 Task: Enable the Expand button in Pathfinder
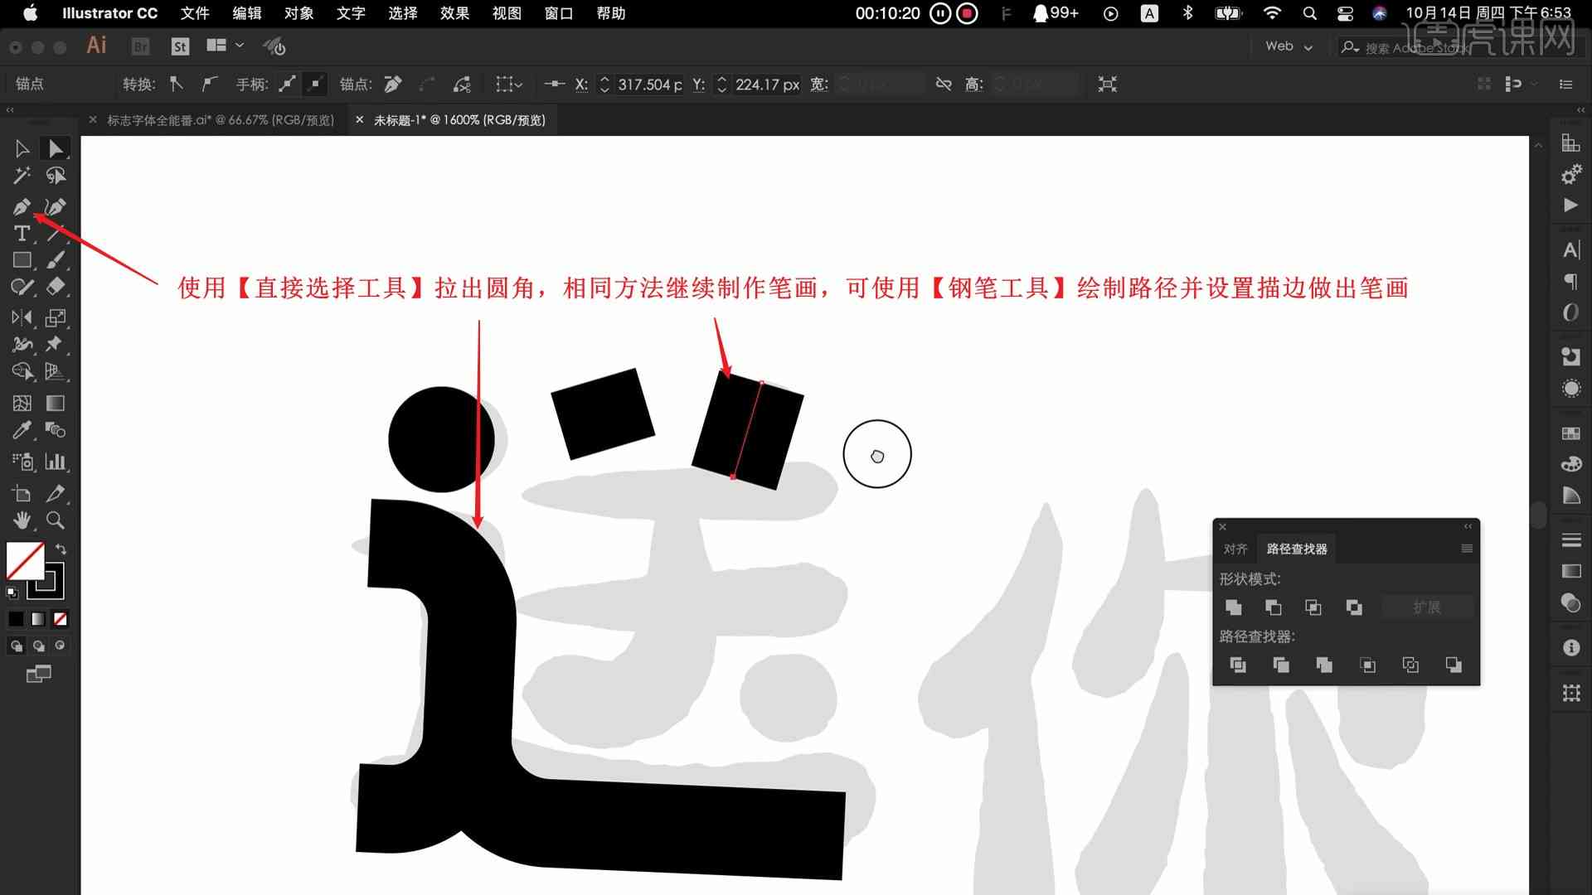coord(1427,607)
